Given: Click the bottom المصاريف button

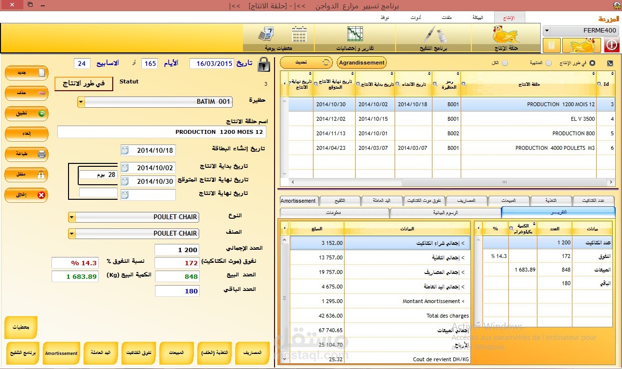Looking at the screenshot, I should pyautogui.click(x=252, y=353).
